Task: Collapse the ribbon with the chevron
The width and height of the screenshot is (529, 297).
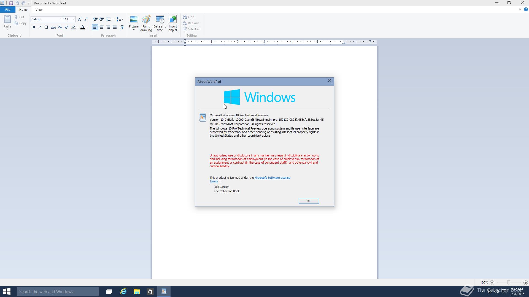Action: (x=520, y=9)
